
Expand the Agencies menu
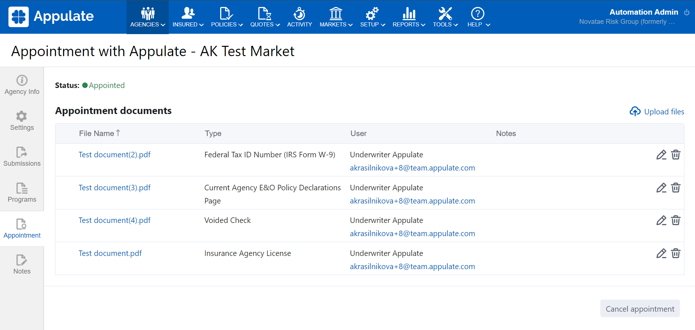148,17
